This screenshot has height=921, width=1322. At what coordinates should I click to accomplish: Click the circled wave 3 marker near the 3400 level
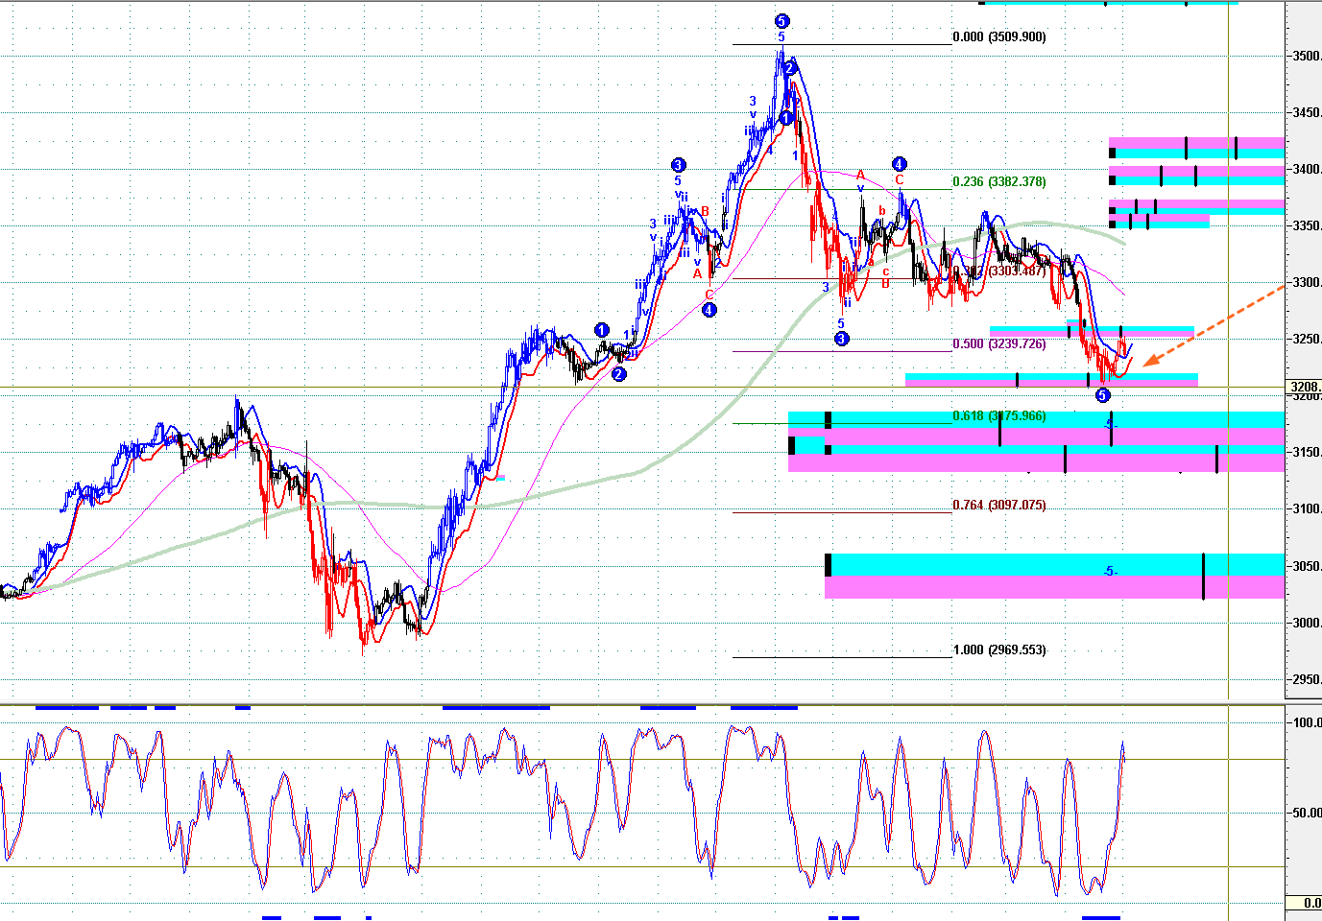point(679,165)
